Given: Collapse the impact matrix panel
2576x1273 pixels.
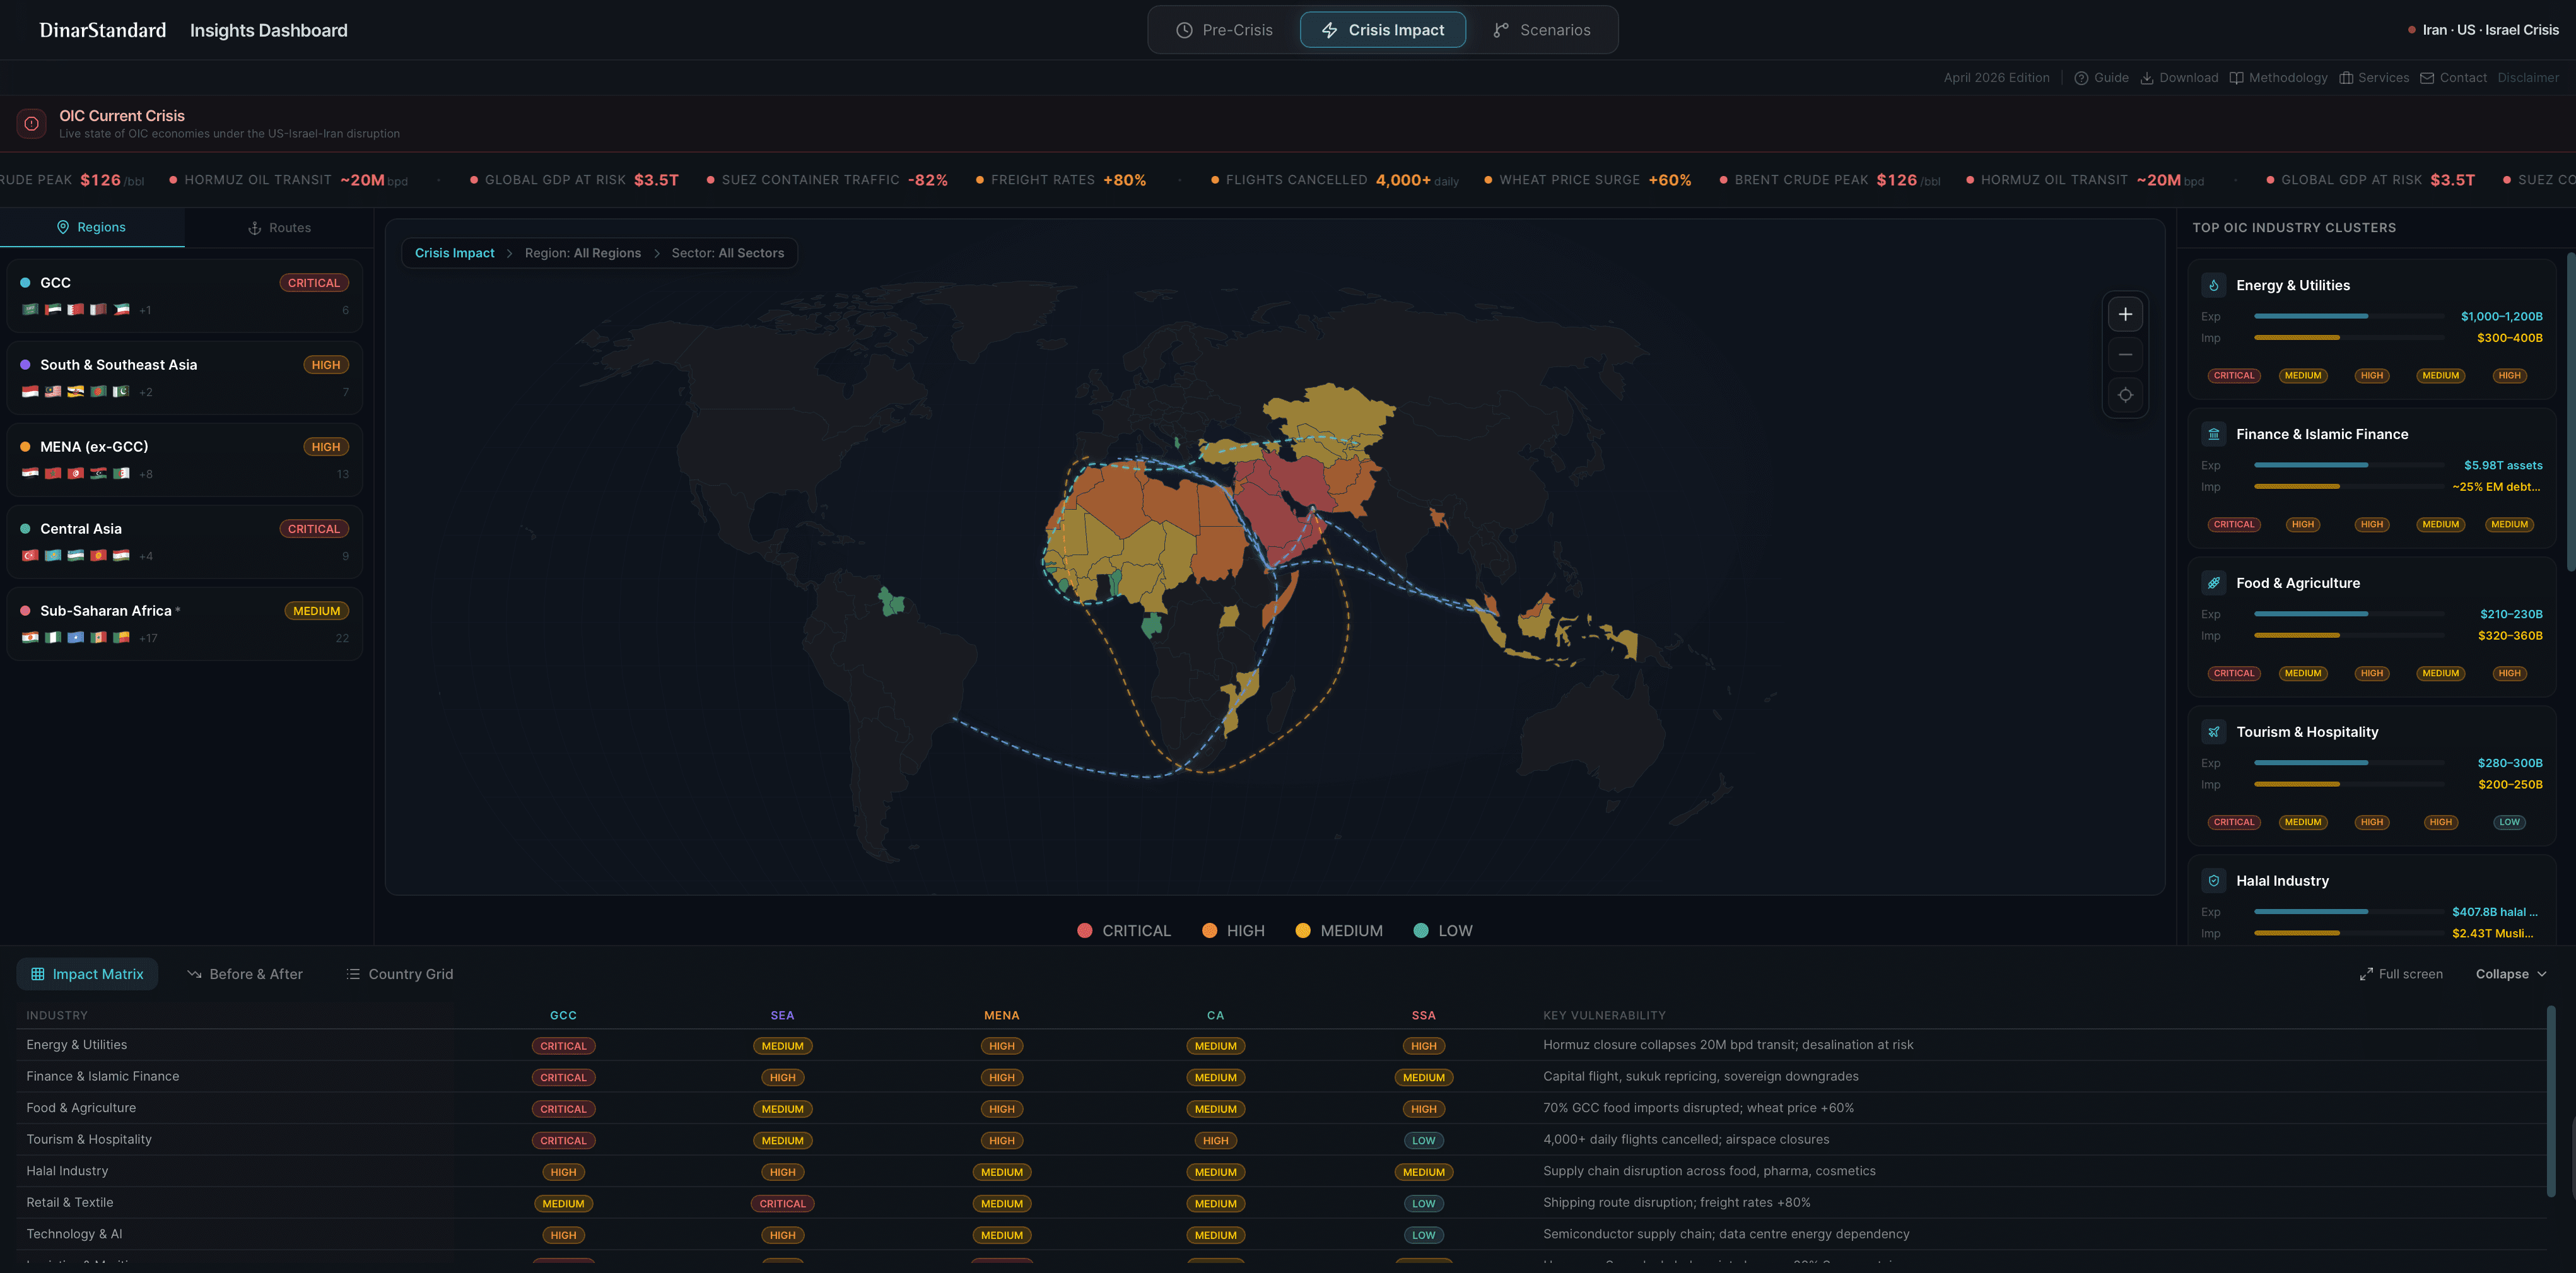Looking at the screenshot, I should point(2510,974).
